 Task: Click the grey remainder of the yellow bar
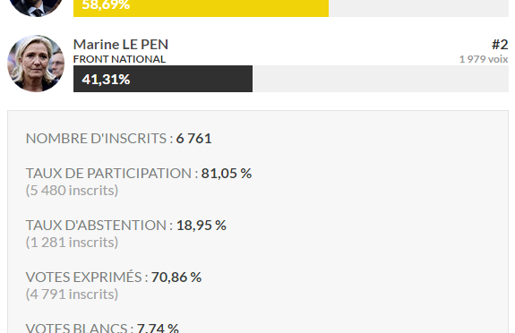[418, 8]
